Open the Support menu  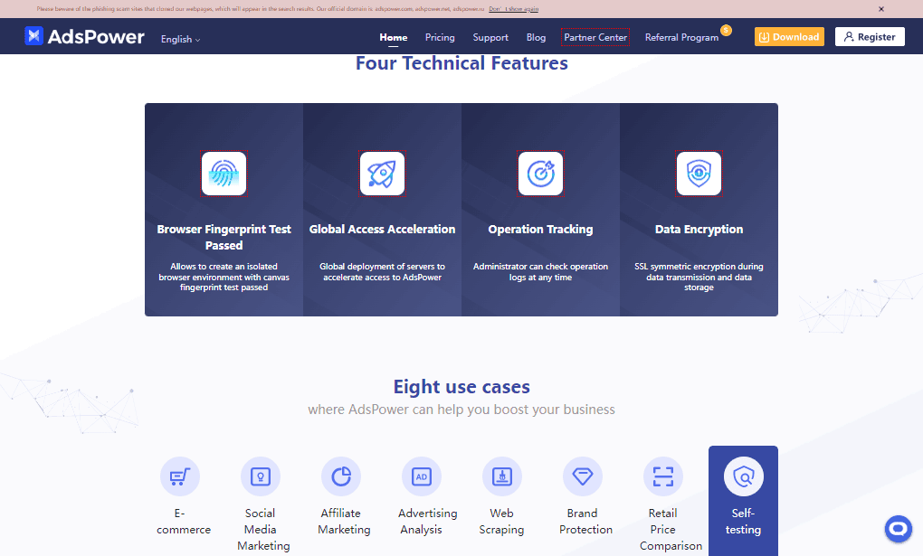(490, 37)
